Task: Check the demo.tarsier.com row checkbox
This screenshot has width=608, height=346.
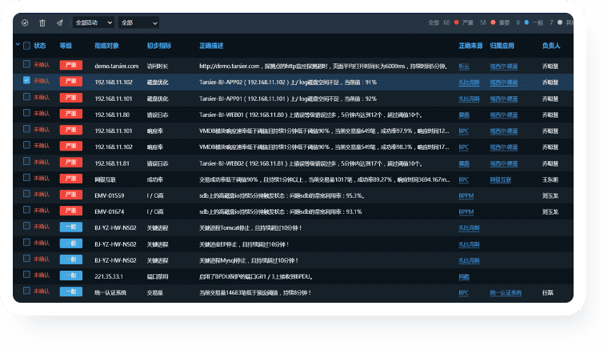Action: click(26, 64)
